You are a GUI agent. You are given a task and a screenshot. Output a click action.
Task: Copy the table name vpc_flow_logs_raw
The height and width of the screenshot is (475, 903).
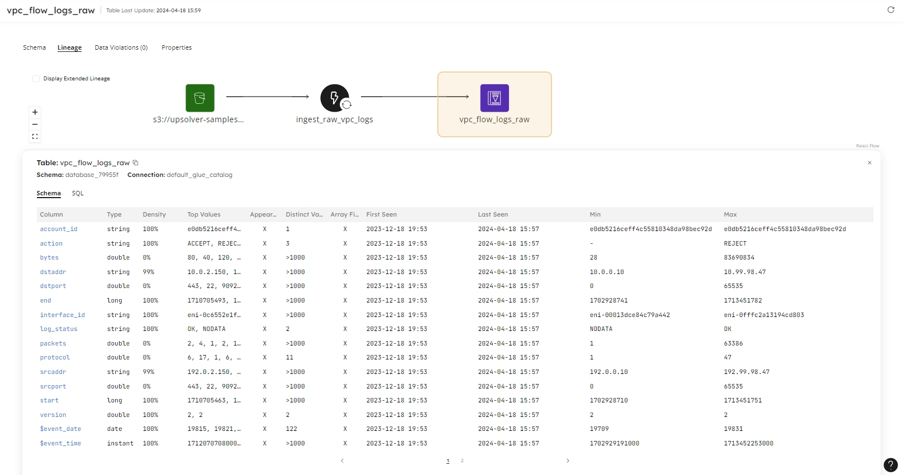coord(135,163)
